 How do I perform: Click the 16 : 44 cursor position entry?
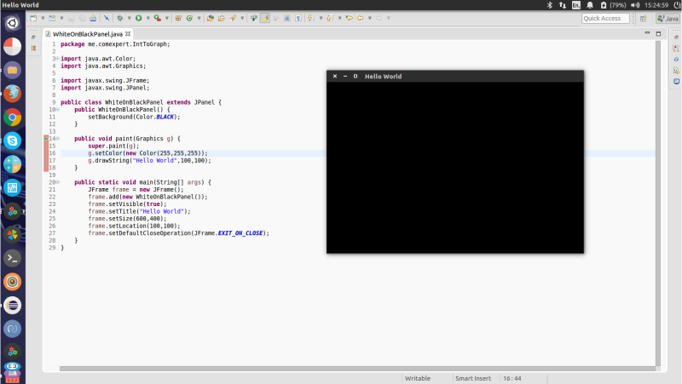[x=512, y=378]
